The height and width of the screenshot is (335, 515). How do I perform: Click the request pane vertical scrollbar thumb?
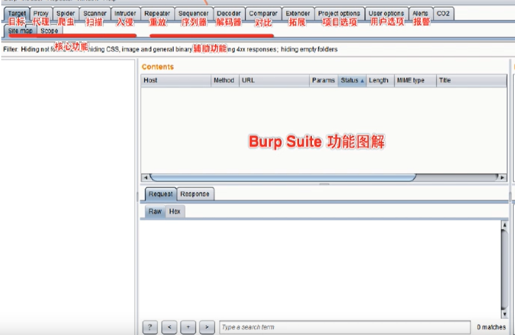(x=504, y=269)
